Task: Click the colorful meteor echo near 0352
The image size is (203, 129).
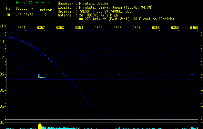Action: [41, 76]
